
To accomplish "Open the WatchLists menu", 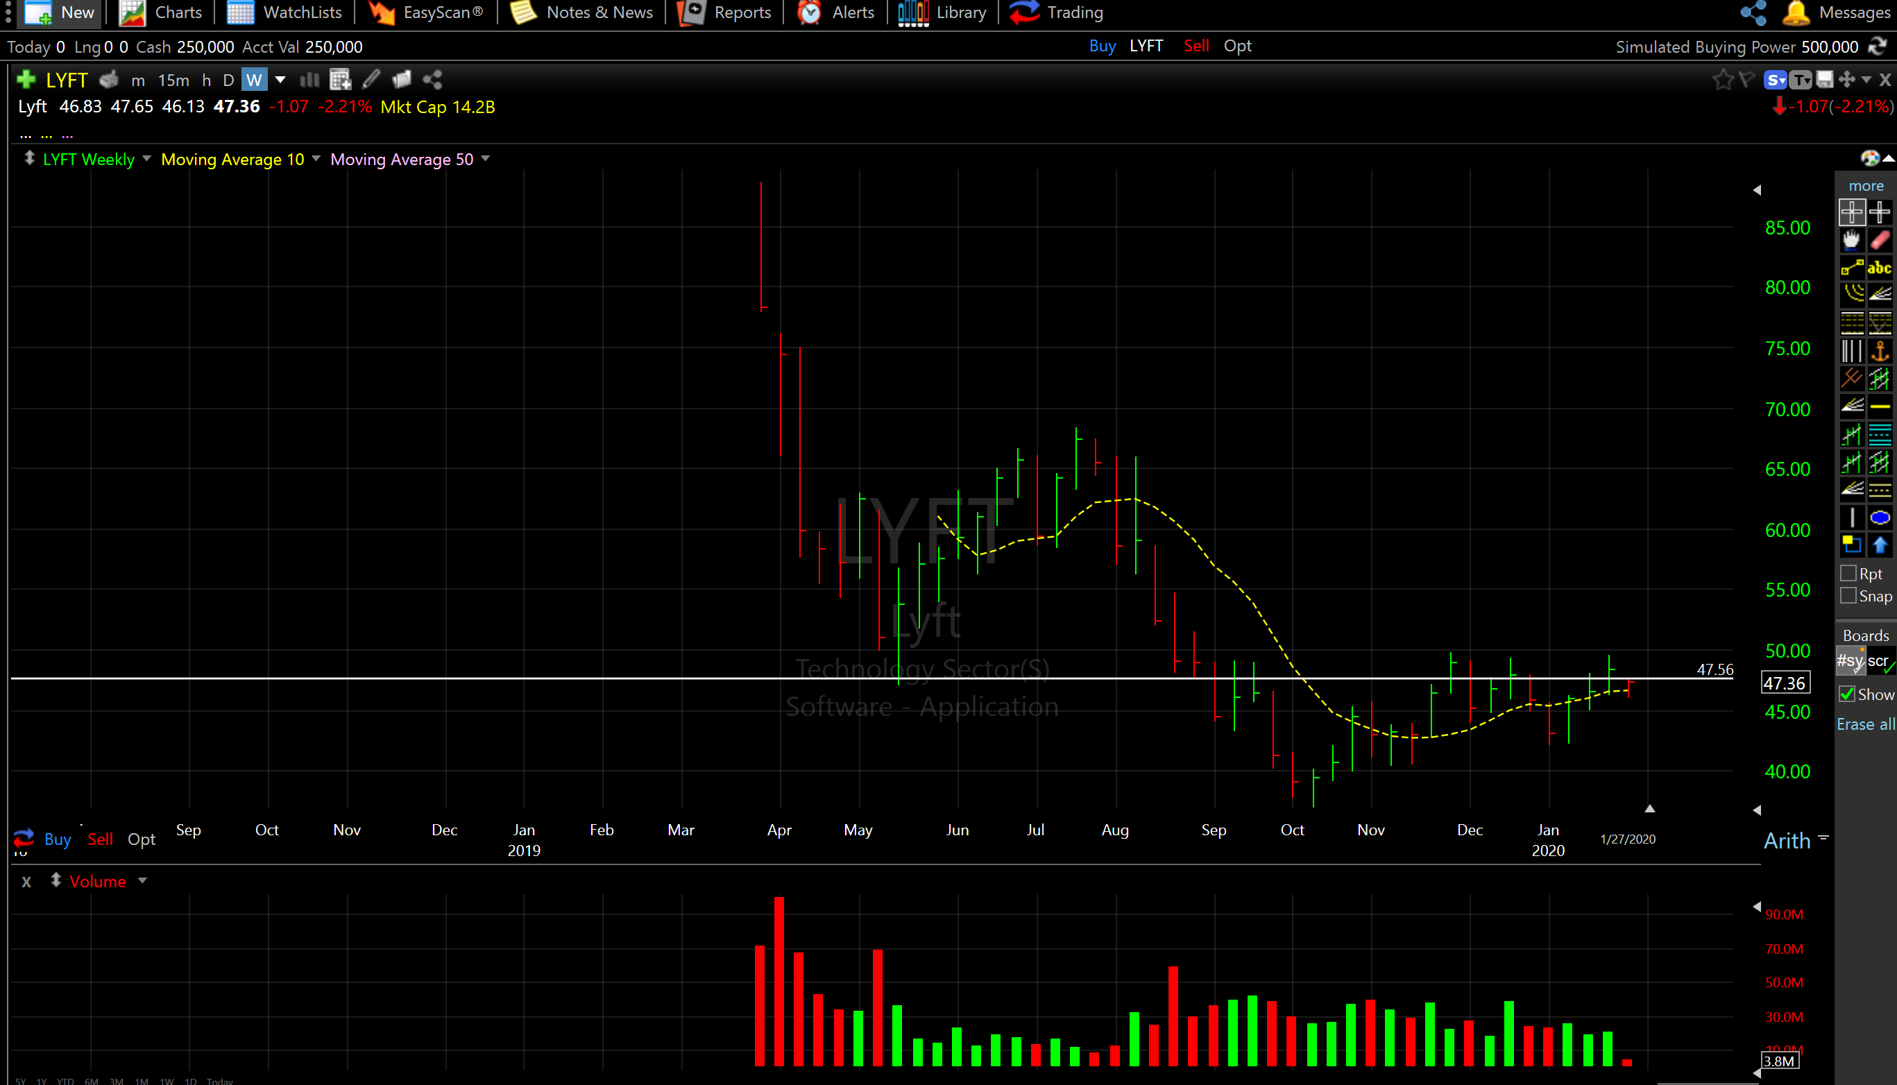I will tap(284, 12).
